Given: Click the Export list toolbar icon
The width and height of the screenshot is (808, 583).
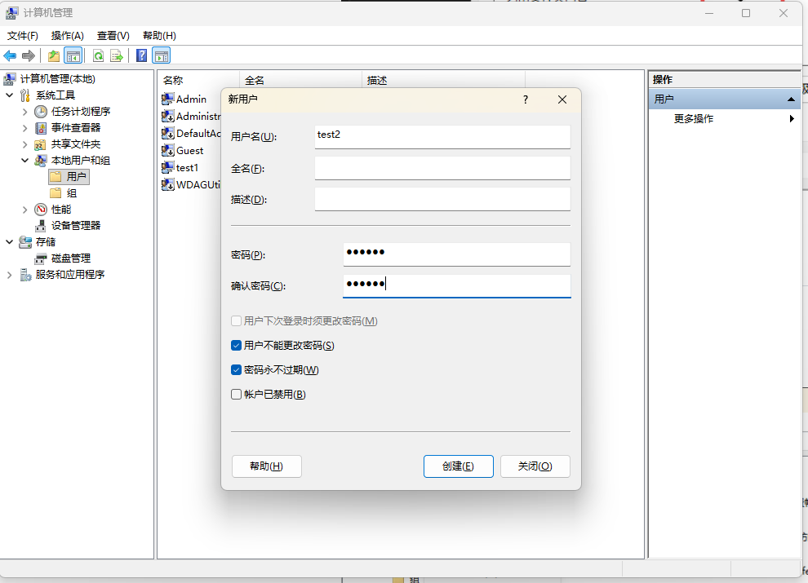Looking at the screenshot, I should point(117,55).
